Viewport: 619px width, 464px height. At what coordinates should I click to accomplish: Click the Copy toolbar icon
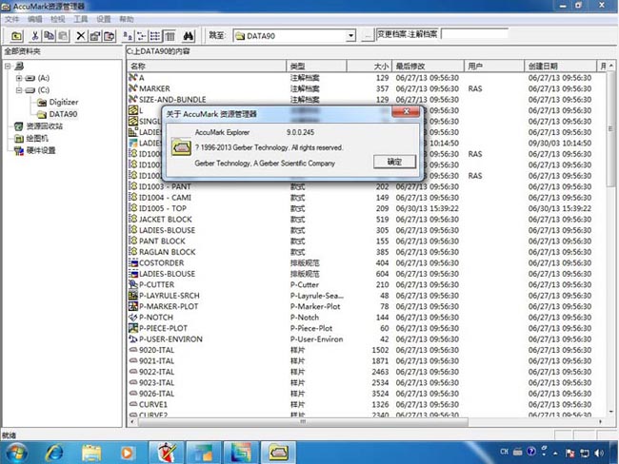[x=49, y=36]
